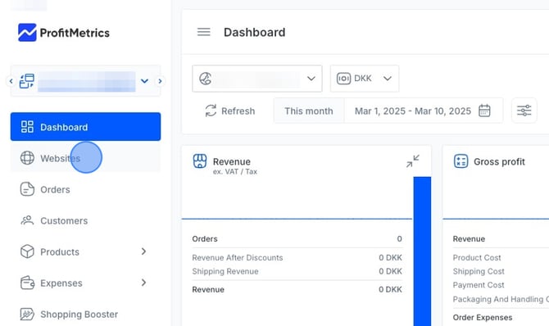
Task: Open the filter settings sliders icon
Action: click(524, 111)
